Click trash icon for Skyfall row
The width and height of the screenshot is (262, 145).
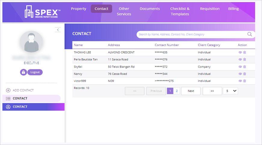(245, 67)
